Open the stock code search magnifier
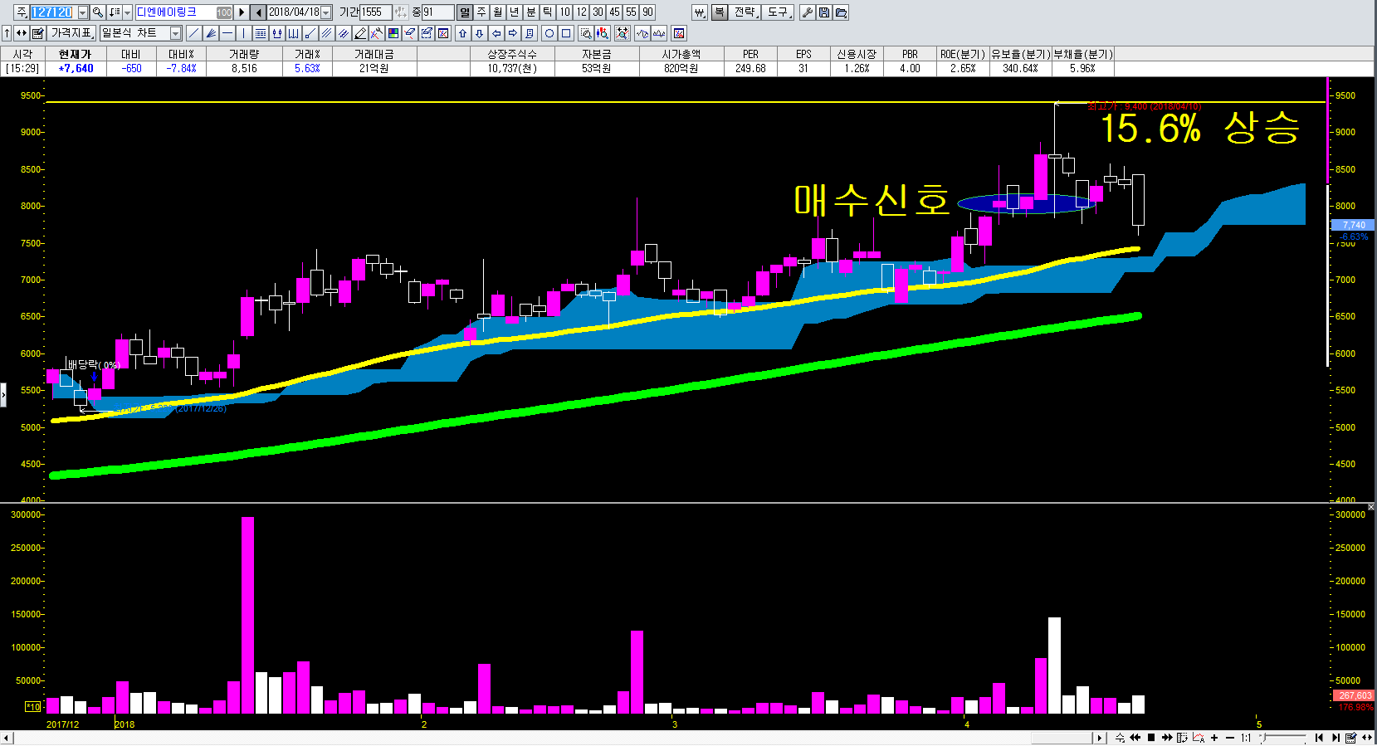1377x746 pixels. click(97, 12)
